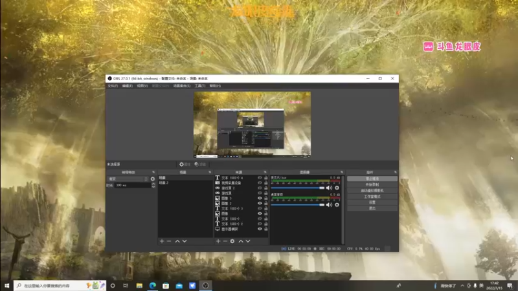Toggle visibility of 视频采集设备 source
518x291 pixels.
pyautogui.click(x=260, y=183)
